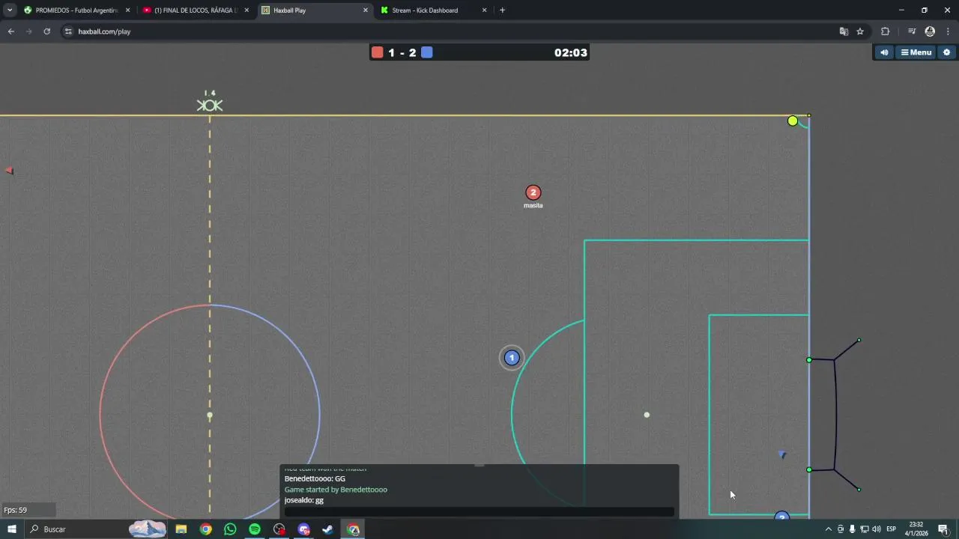Open Google Chrome pinned taskbar icon
Screen dimensions: 959x539
coord(206,529)
